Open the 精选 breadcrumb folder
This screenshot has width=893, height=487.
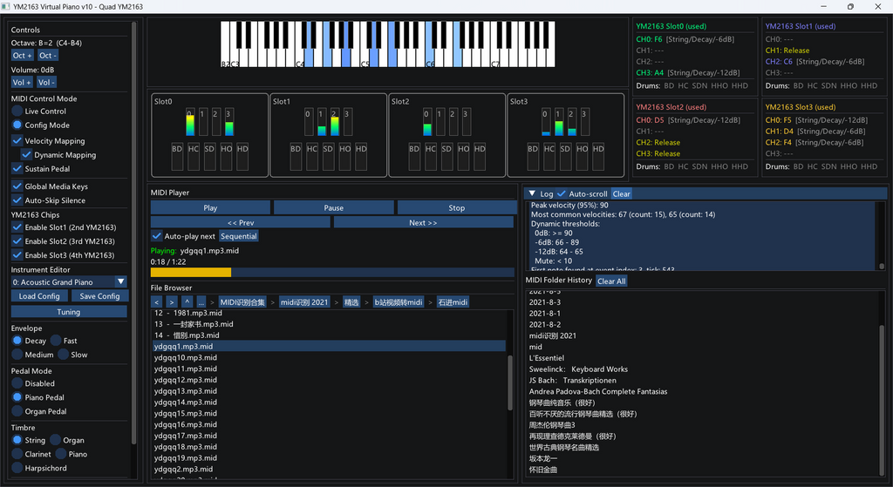(351, 302)
